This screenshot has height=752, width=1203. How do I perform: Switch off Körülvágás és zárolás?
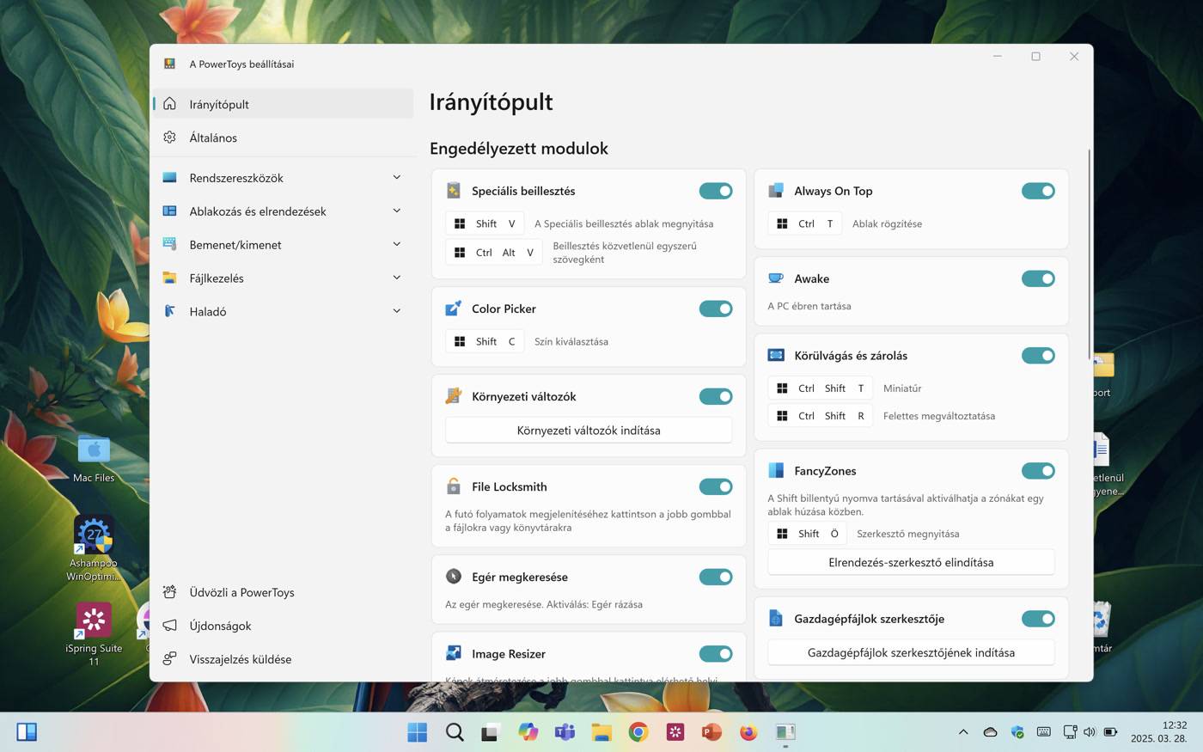click(x=1038, y=355)
